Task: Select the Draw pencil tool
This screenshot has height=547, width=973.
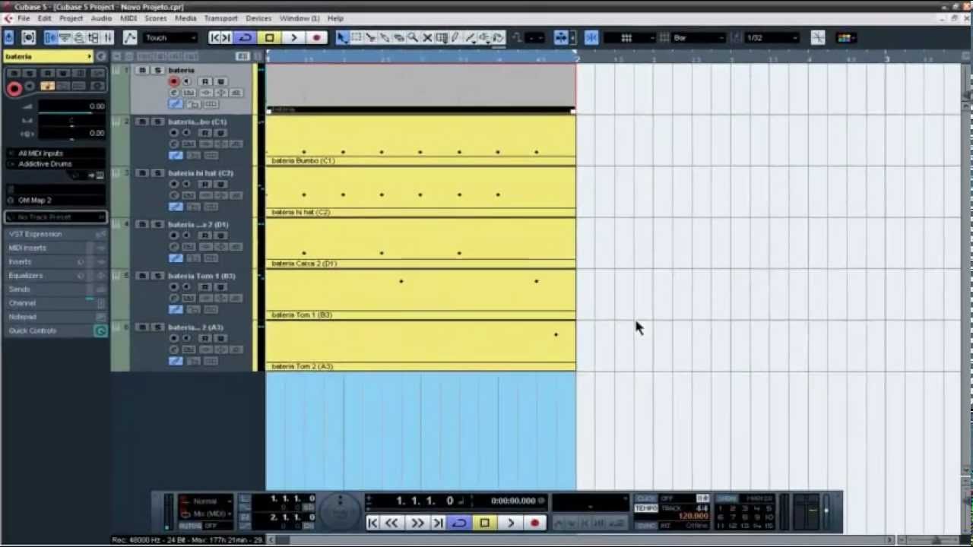Action: 455,37
